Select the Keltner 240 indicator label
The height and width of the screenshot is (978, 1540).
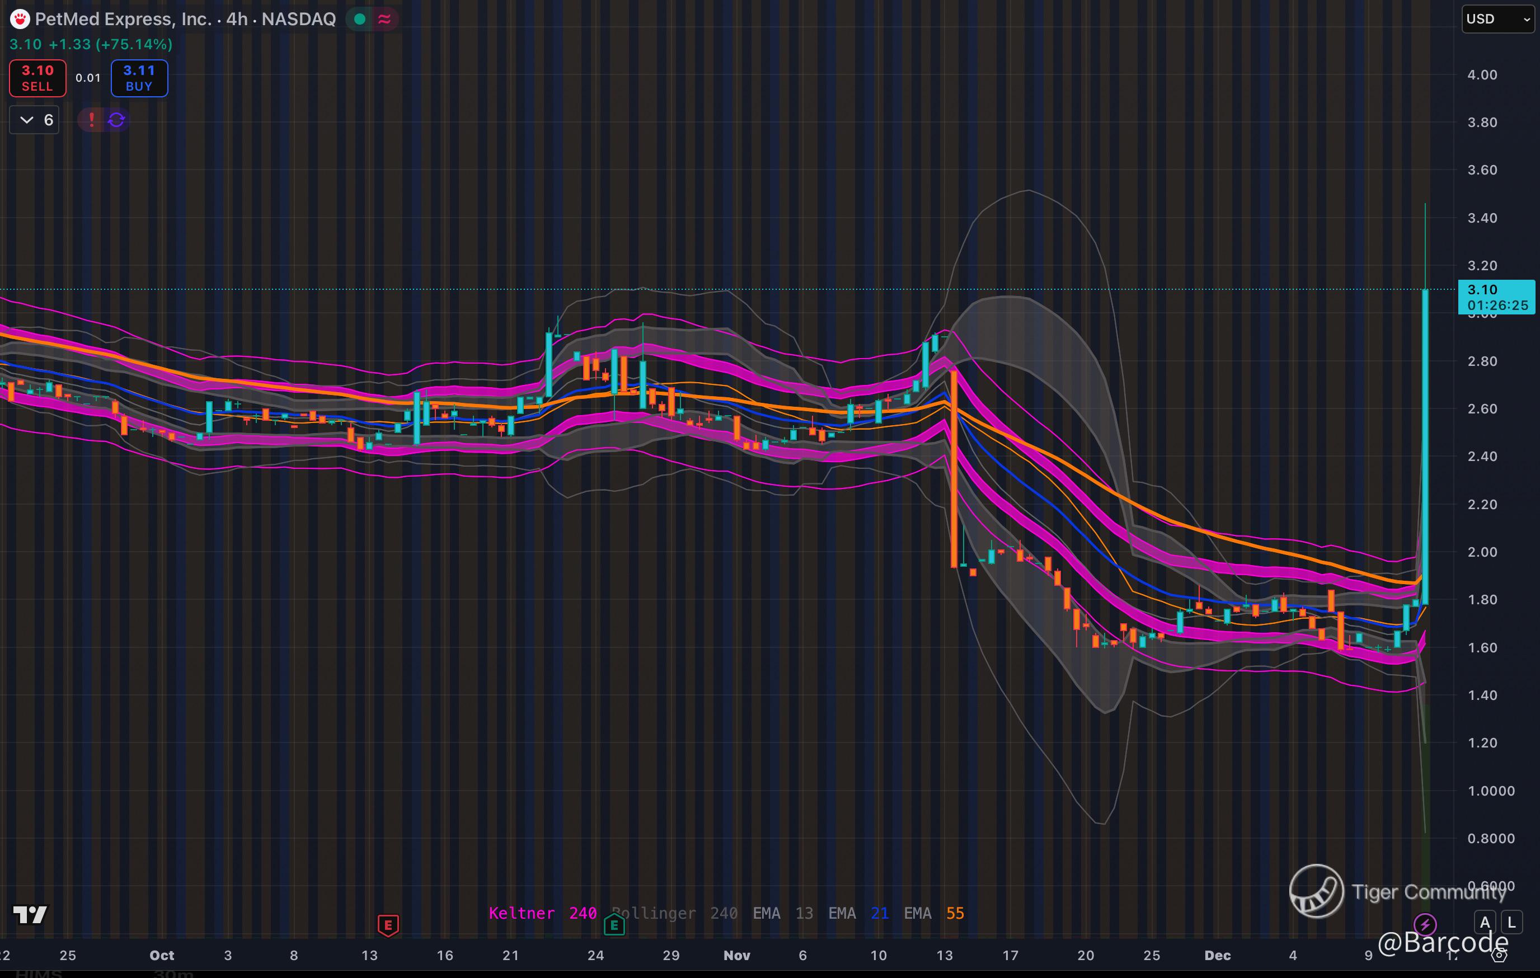coord(542,913)
